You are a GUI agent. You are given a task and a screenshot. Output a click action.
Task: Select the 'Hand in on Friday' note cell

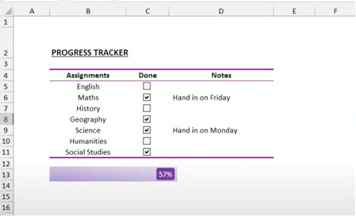[201, 97]
